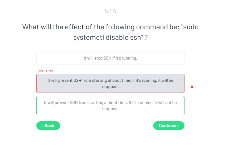The width and height of the screenshot is (228, 150).
Task: Click the word "Back" in the green button
Action: [49, 126]
